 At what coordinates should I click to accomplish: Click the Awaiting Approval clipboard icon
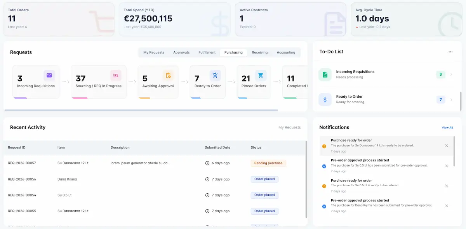point(168,75)
